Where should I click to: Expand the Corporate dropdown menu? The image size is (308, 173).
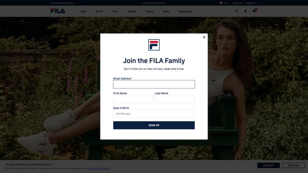point(252,3)
